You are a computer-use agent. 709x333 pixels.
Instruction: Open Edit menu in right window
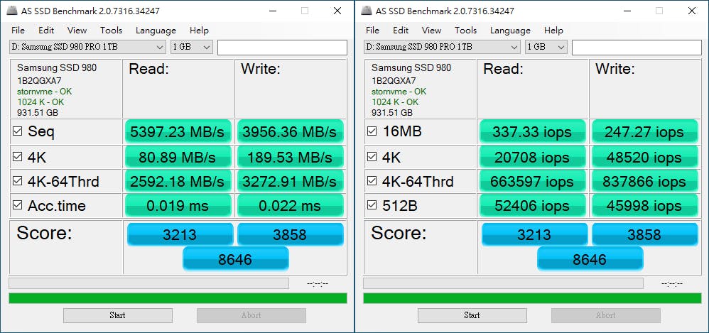pyautogui.click(x=401, y=31)
